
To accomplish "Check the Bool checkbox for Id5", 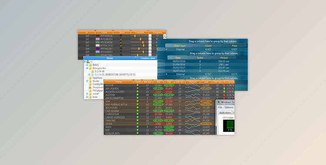I will click(x=121, y=52).
